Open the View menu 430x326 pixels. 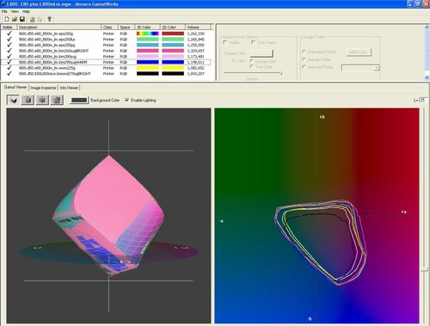pos(15,11)
